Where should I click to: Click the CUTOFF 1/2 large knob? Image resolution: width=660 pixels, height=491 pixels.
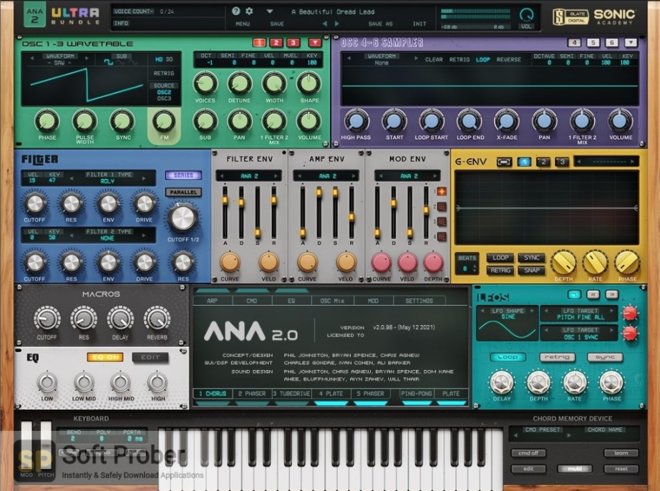tap(183, 218)
